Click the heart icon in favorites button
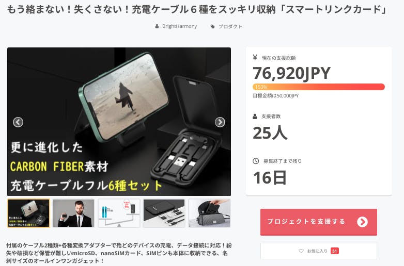This screenshot has width=404, height=266. (301, 251)
